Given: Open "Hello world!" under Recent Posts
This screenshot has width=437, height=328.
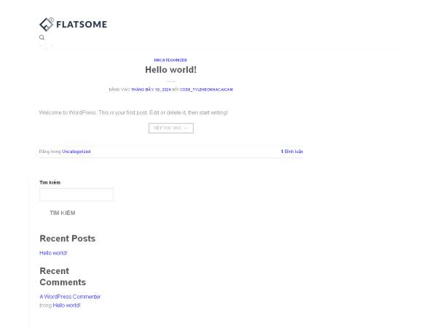Looking at the screenshot, I should (53, 253).
